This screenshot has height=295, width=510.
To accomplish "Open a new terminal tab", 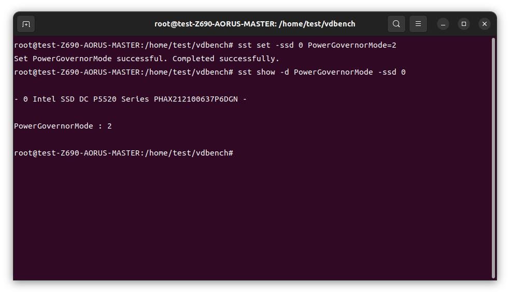I will 26,24.
